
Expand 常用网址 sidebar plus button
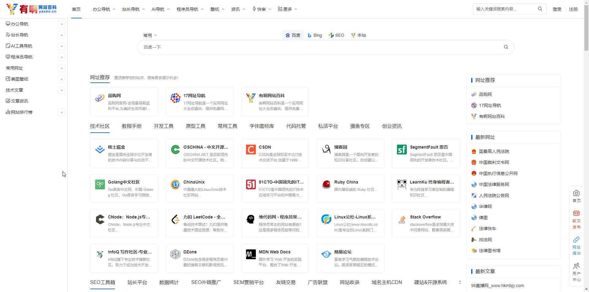click(62, 68)
